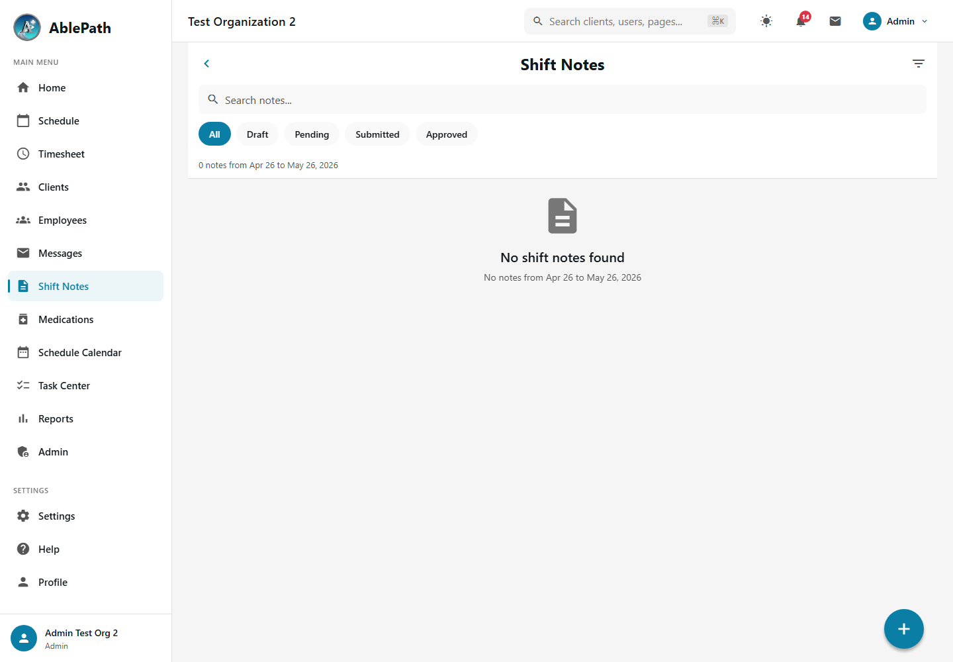Go to Profile in settings section
The width and height of the screenshot is (953, 662).
point(85,582)
